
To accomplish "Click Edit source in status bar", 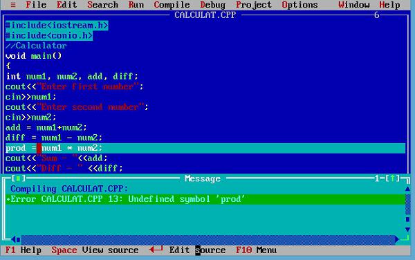I will (x=187, y=250).
